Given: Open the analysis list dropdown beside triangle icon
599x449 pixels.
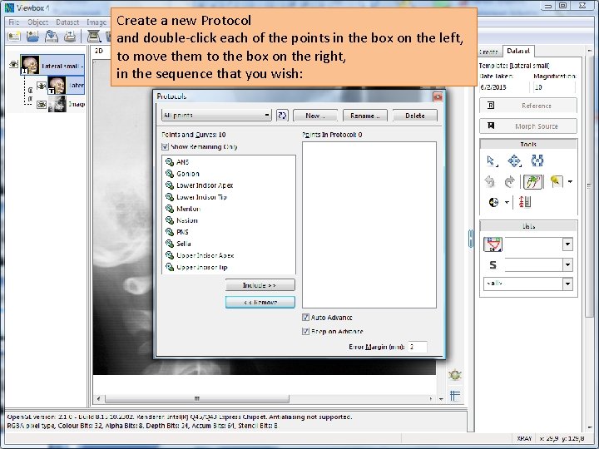Looking at the screenshot, I should [567, 244].
